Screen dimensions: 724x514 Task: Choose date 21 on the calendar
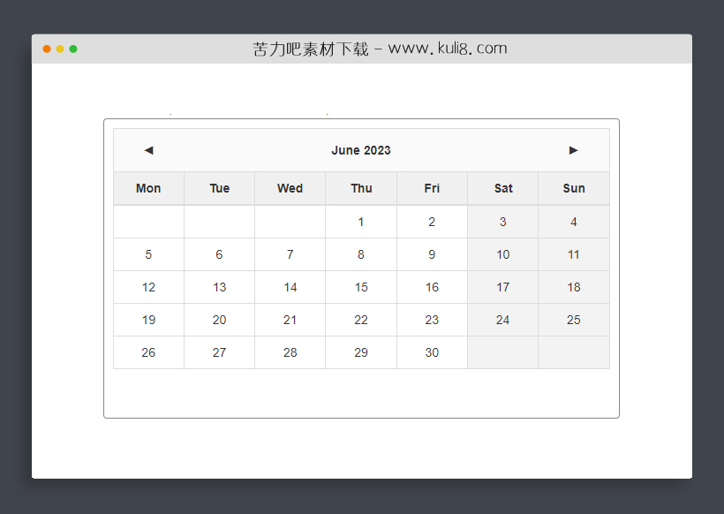click(x=290, y=320)
